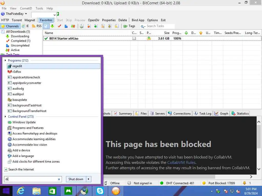Screen dimensions: 262x196
Task: Click the green down-arrow document toolbar icon
Action: click(x=96, y=26)
